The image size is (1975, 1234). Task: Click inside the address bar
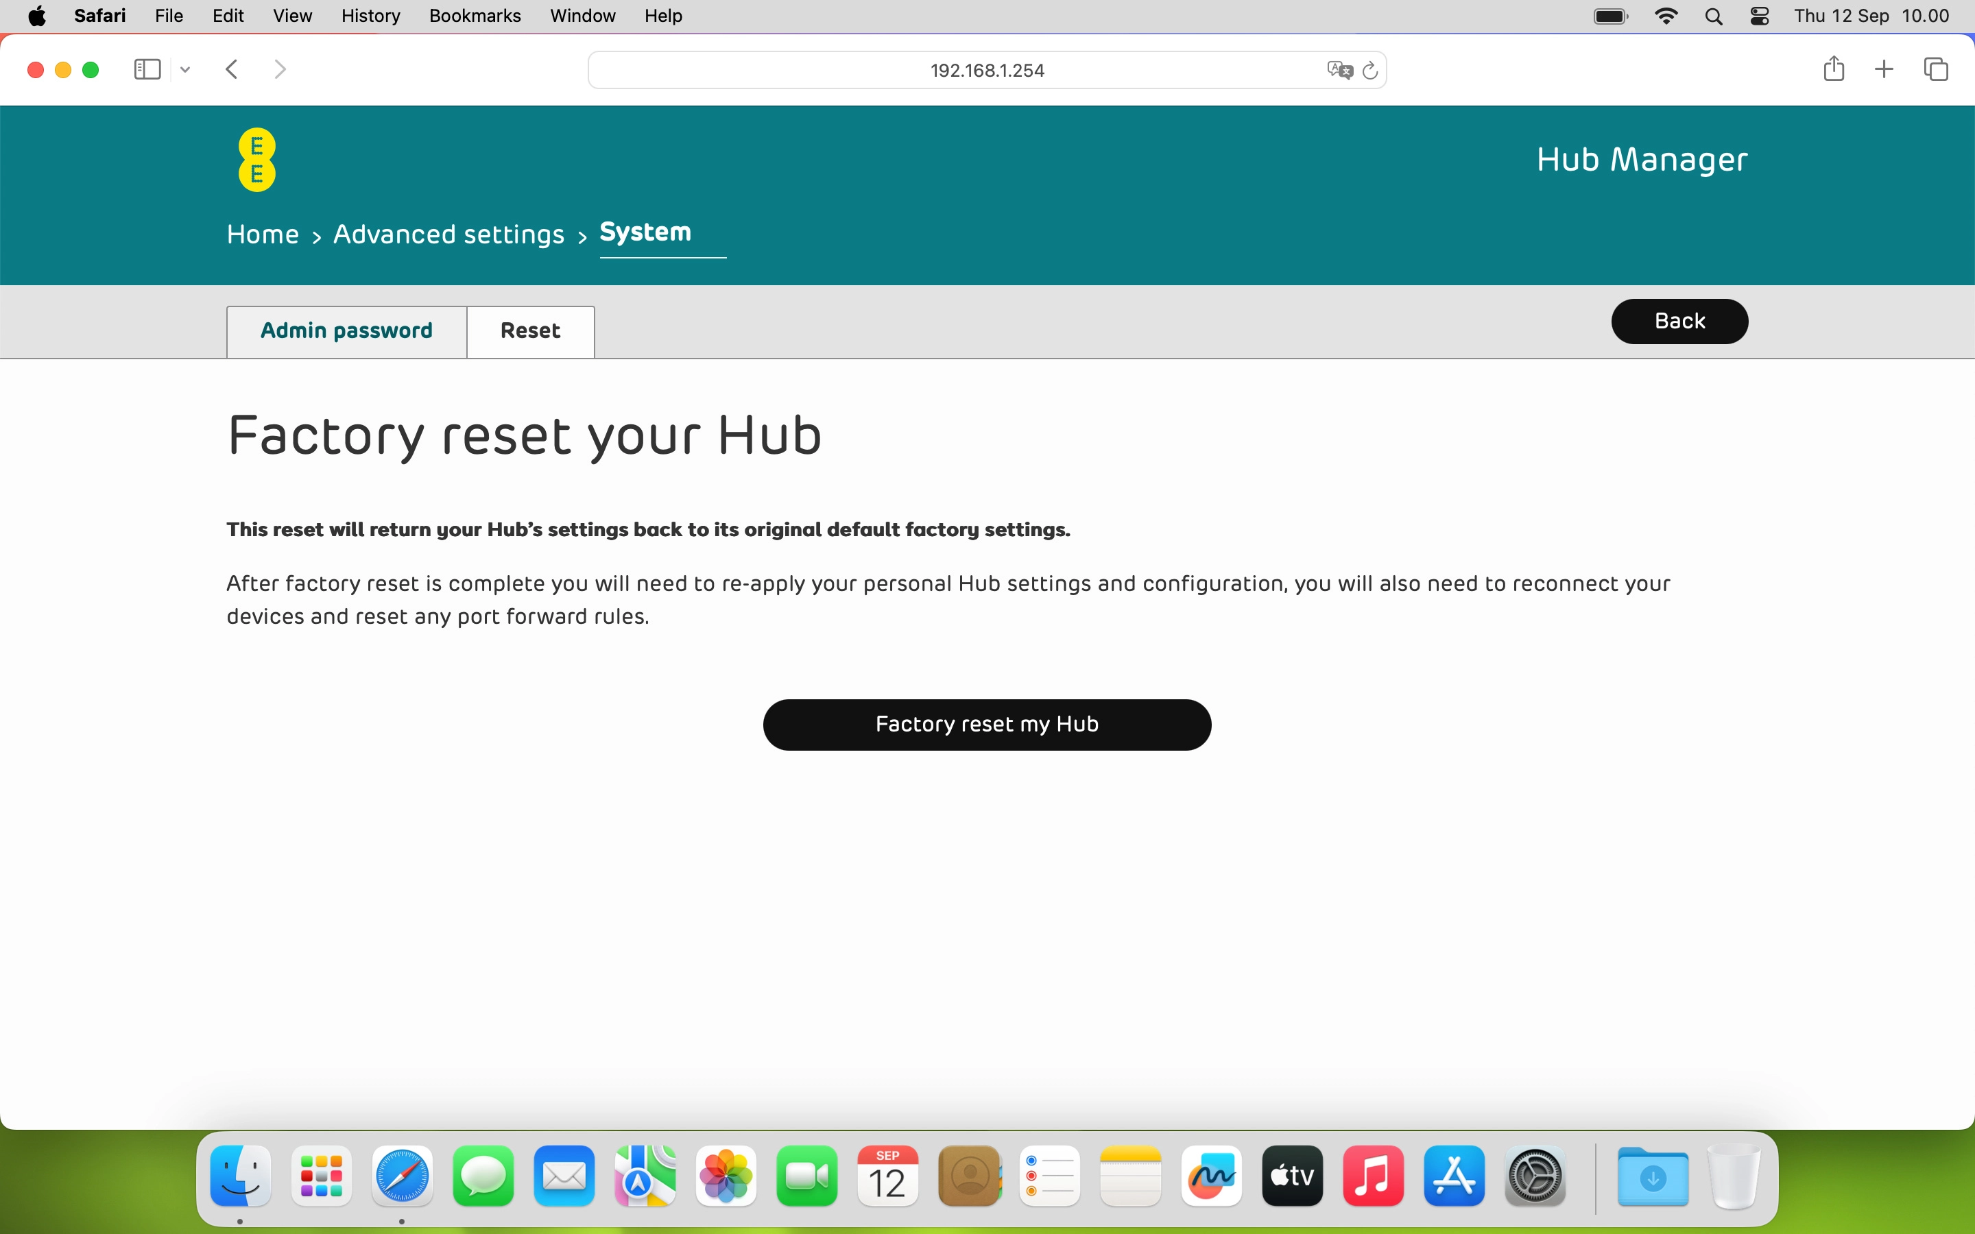[987, 69]
